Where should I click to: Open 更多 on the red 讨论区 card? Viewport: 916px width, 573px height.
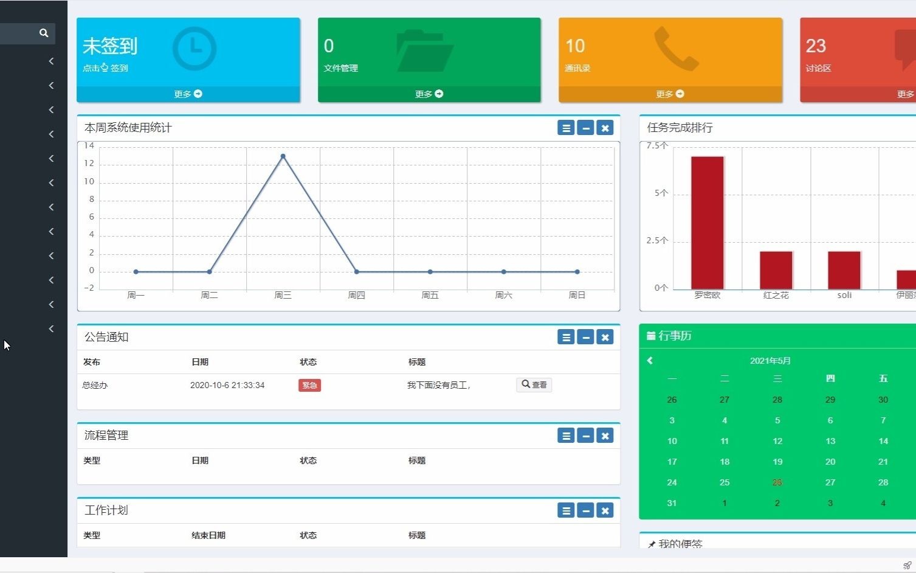[906, 94]
